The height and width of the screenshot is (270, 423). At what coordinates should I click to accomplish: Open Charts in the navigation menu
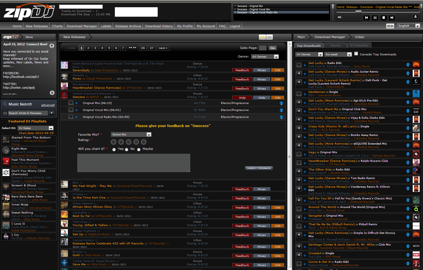pyautogui.click(x=57, y=26)
